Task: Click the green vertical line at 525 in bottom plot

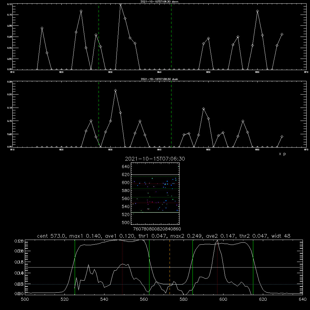Action: [75, 267]
